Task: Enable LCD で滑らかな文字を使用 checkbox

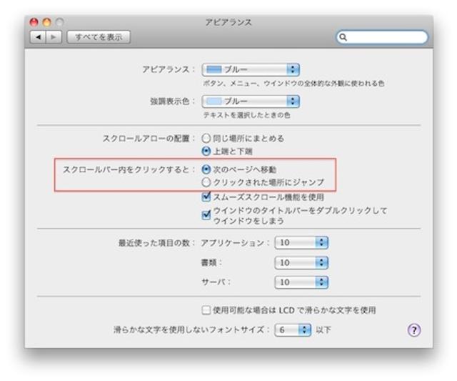Action: click(206, 310)
